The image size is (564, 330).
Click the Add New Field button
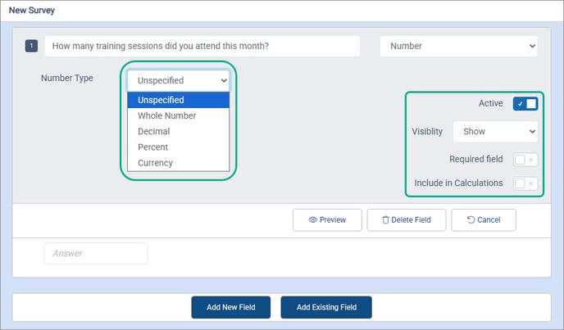tap(231, 308)
